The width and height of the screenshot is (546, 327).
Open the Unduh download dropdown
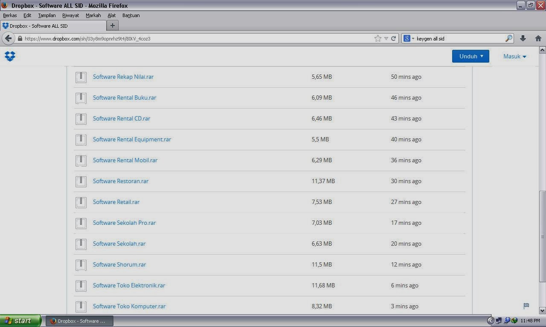click(470, 56)
